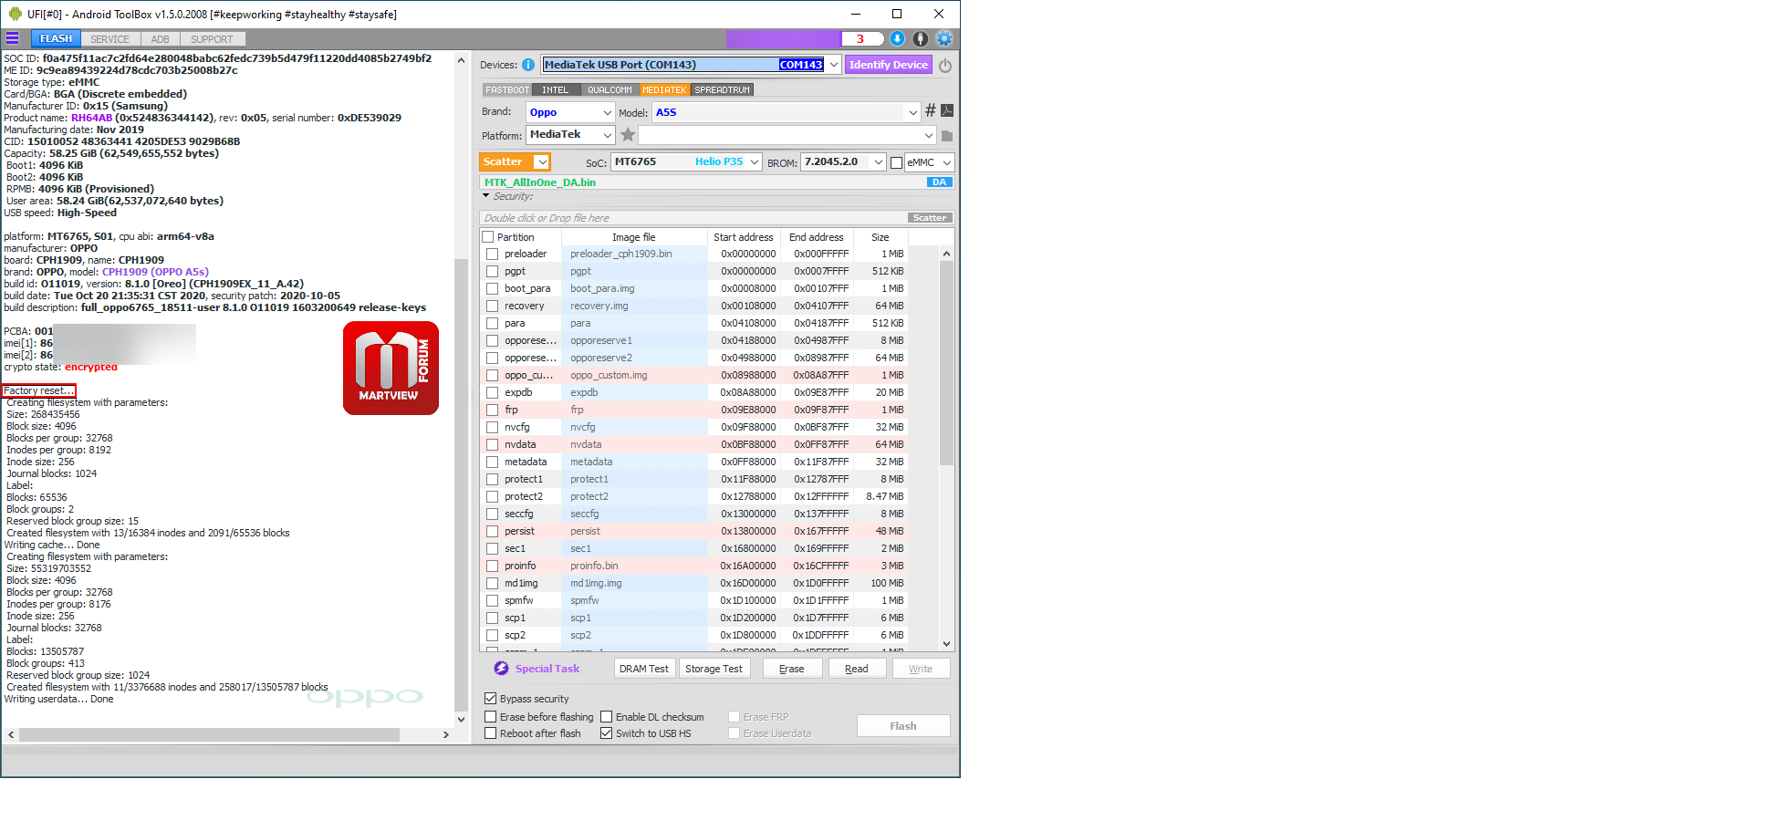
Task: Click the Android app icon in title bar
Action: pos(15,14)
